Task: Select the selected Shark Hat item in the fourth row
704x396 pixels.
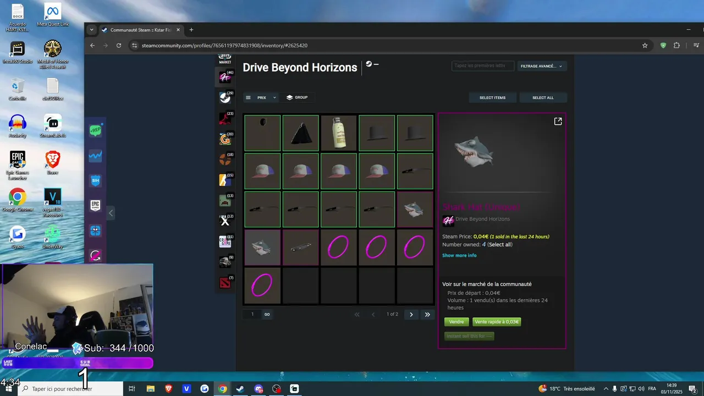Action: point(262,248)
